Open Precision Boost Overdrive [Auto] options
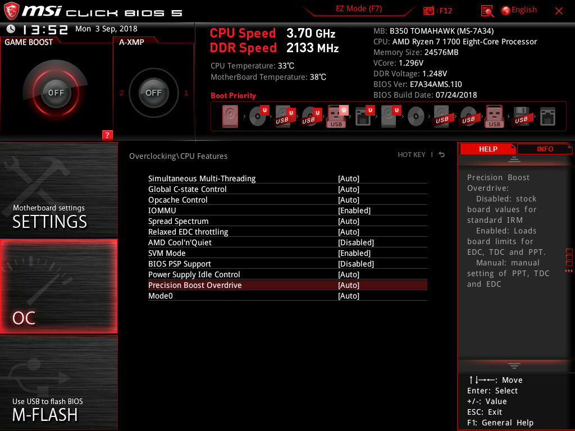The height and width of the screenshot is (431, 575). (x=348, y=285)
